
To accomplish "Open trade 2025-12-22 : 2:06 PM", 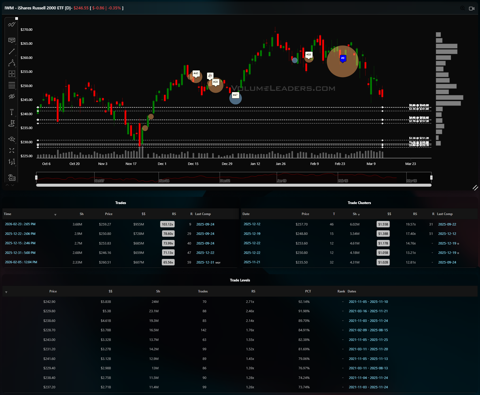I will pyautogui.click(x=20, y=234).
